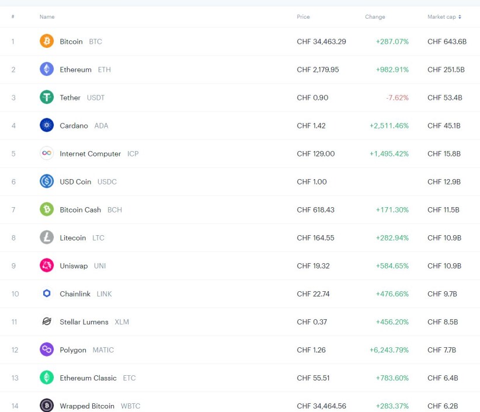This screenshot has width=480, height=412.
Task: Open the Cardano asset name link
Action: [74, 125]
